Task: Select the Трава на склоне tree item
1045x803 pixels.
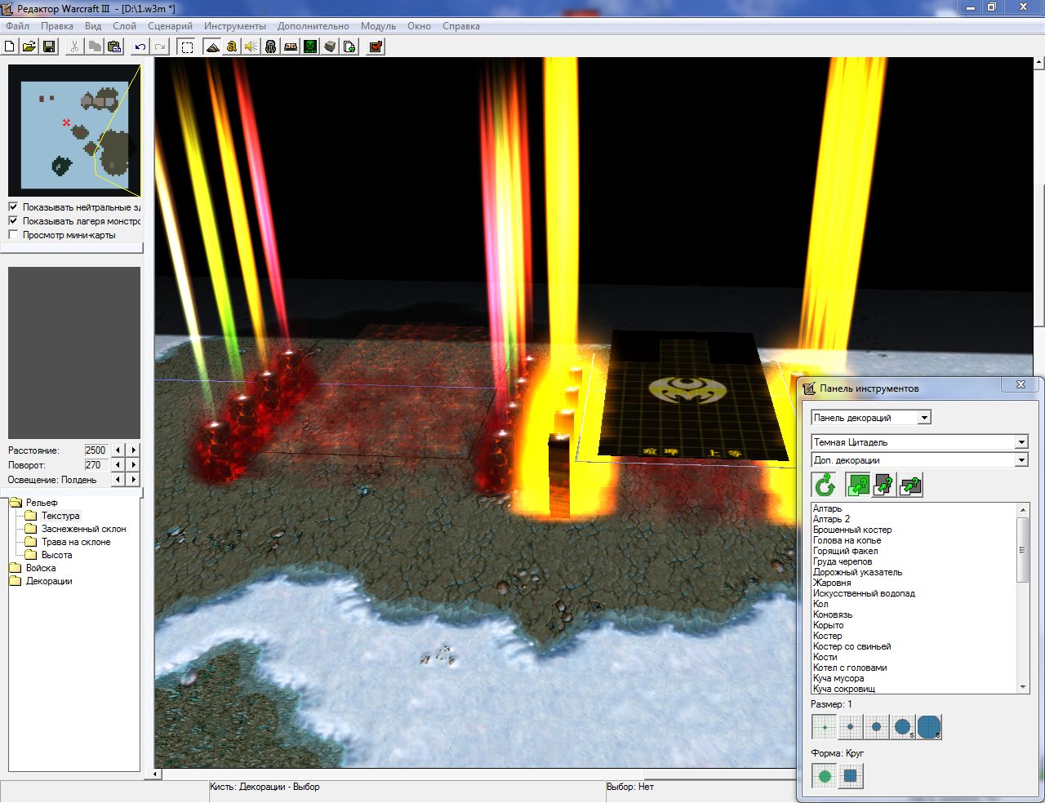Action: (x=76, y=542)
